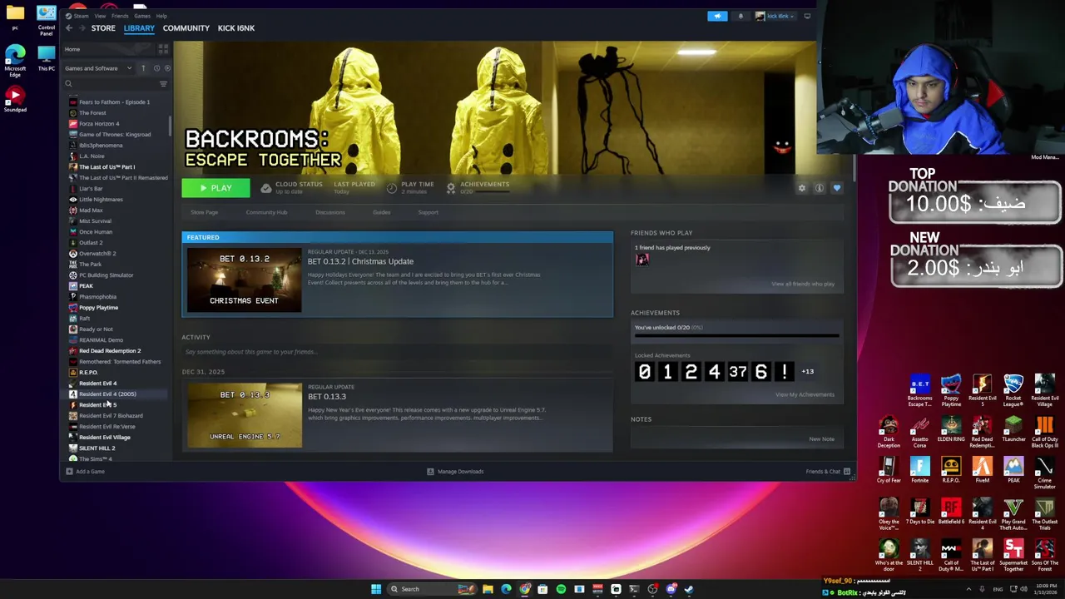Screen dimensions: 1065x599
Task: Open the Help menu
Action: [161, 16]
